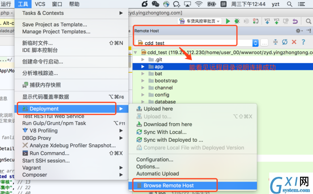Collapse the cdd_test root node
The height and width of the screenshot is (194, 313).
tap(135, 52)
